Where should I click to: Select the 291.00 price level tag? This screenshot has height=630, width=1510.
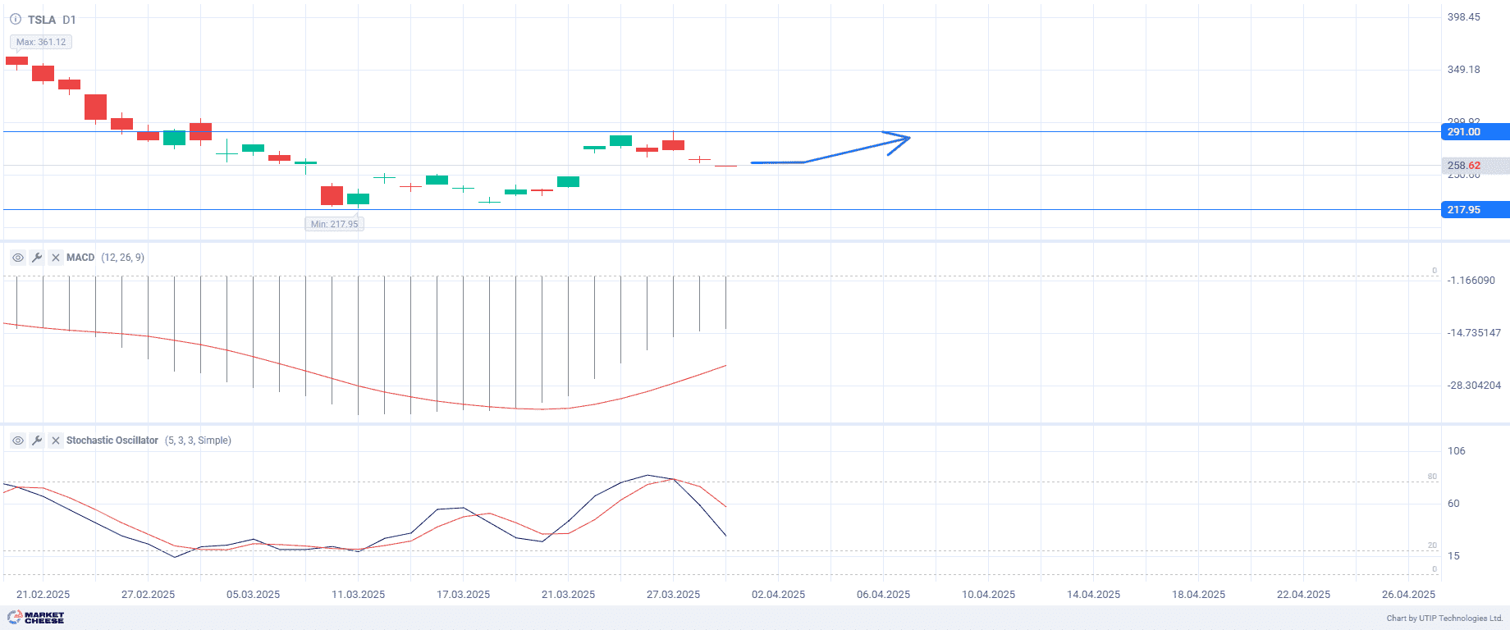coord(1475,131)
